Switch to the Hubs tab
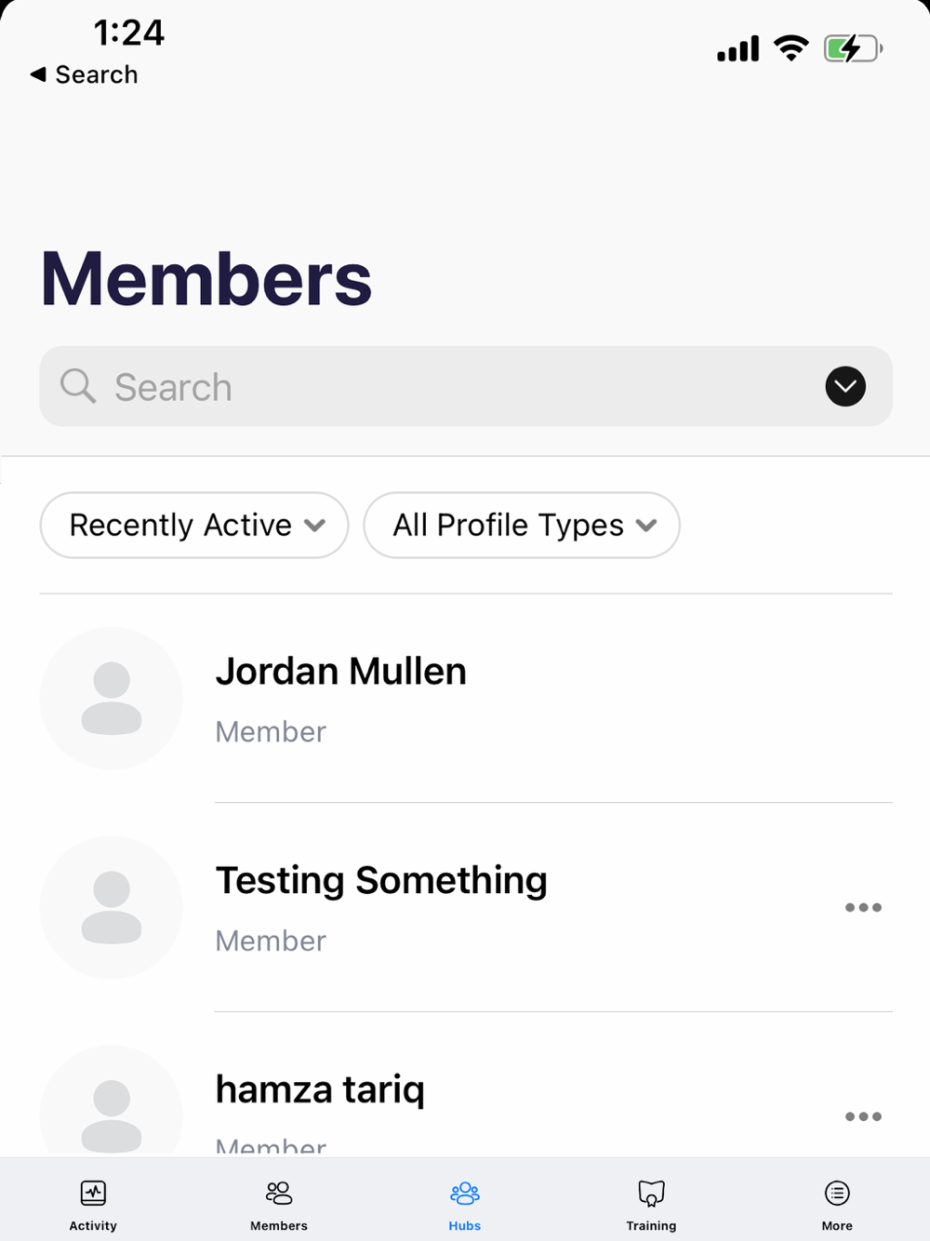Screen dimensions: 930x1241 [465, 1194]
